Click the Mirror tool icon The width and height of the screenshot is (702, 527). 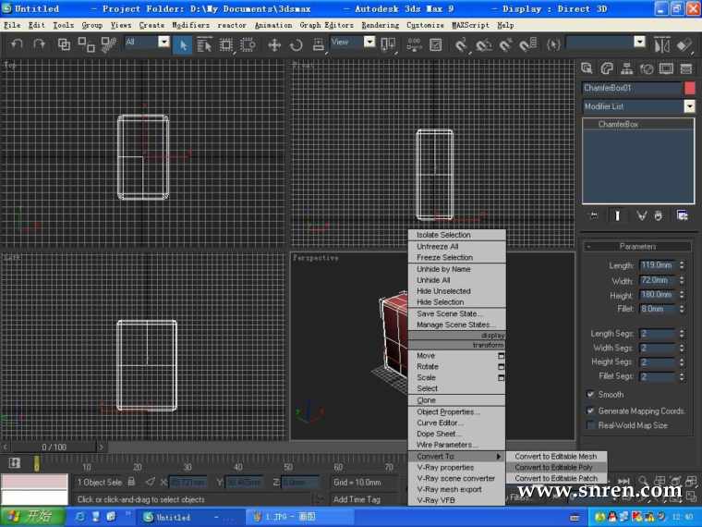[x=661, y=44]
